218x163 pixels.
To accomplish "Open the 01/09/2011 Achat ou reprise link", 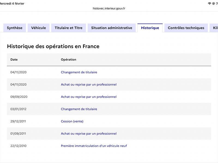I will tap(89, 133).
